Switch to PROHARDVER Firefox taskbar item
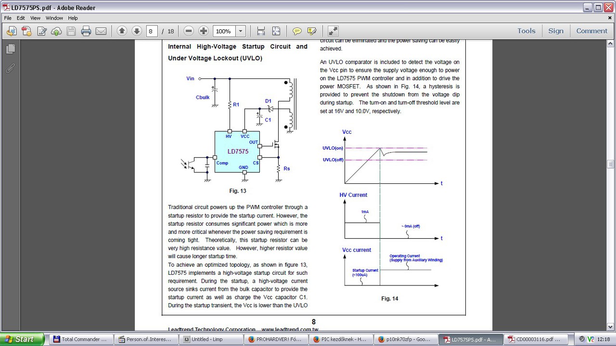 [x=276, y=339]
